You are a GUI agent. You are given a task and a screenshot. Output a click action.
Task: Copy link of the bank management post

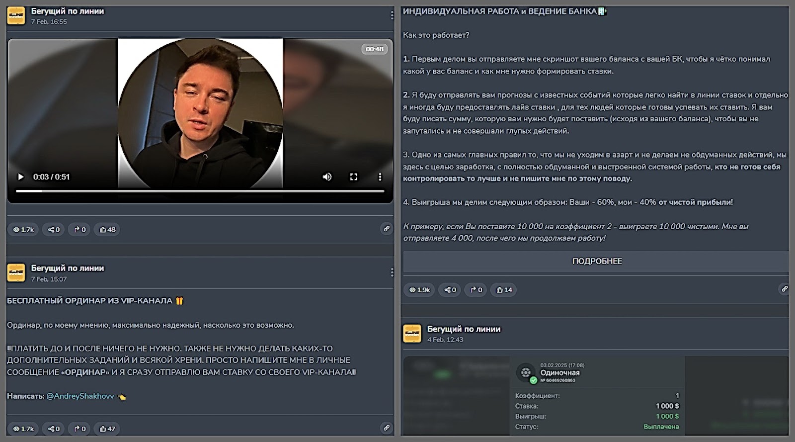(784, 289)
